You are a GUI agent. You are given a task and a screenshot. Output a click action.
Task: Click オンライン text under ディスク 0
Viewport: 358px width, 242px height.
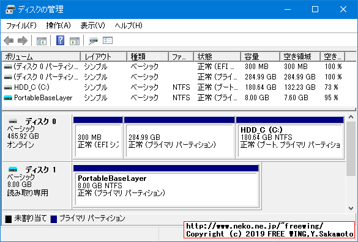21,145
